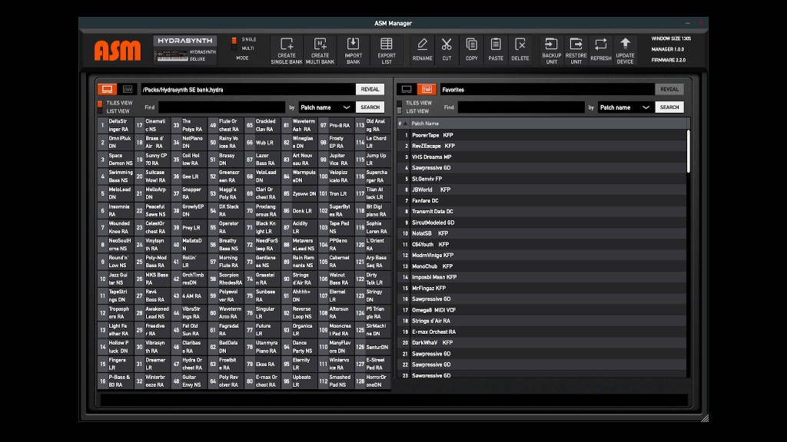Select patch tile 86 Donk LR
Image resolution: width=787 pixels, height=442 pixels.
(x=299, y=210)
